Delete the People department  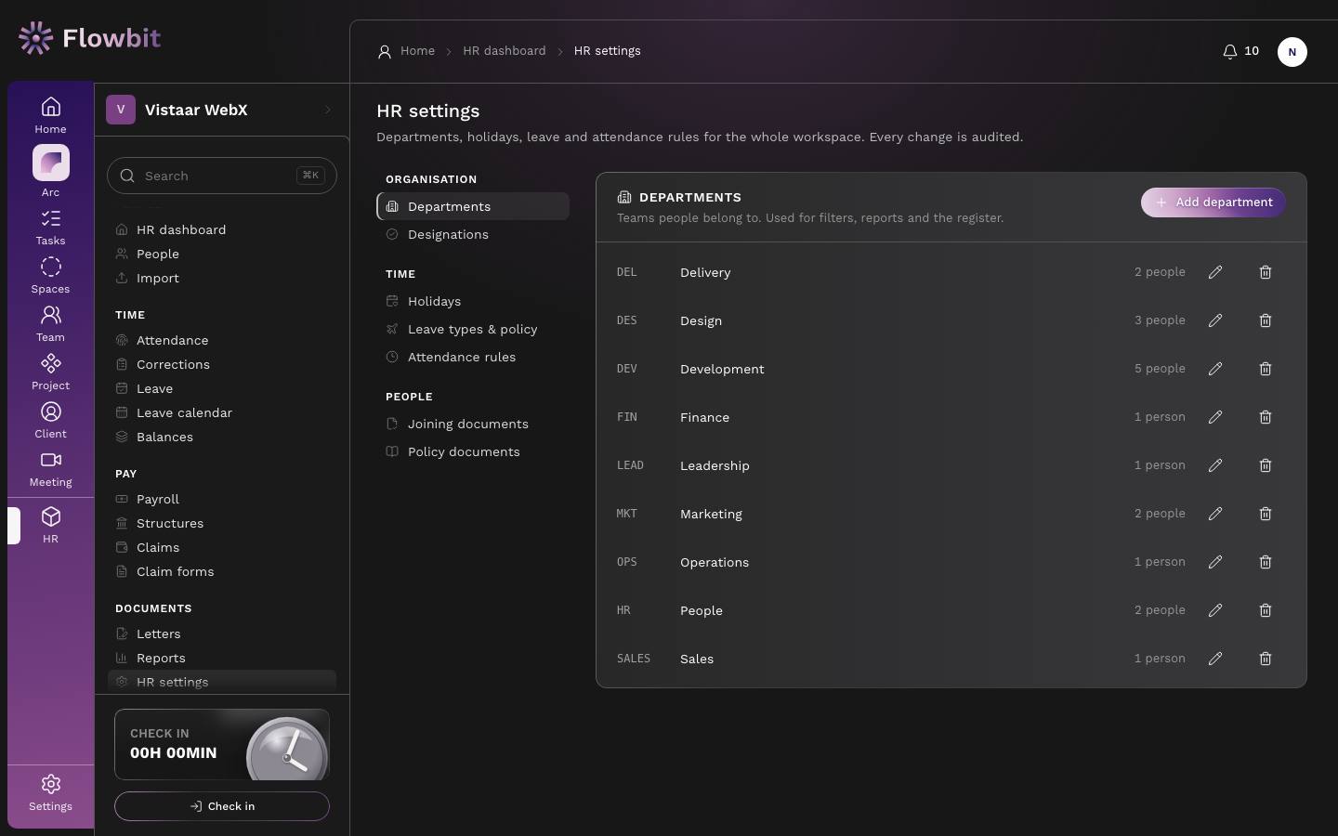1266,610
